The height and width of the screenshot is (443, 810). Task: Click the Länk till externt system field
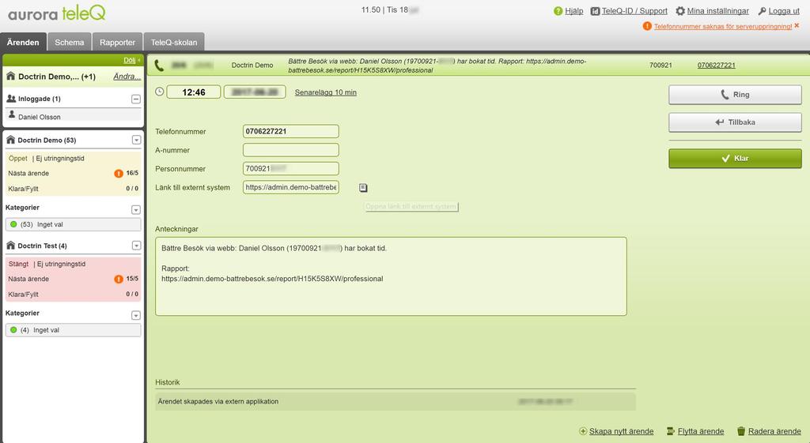pyautogui.click(x=291, y=187)
